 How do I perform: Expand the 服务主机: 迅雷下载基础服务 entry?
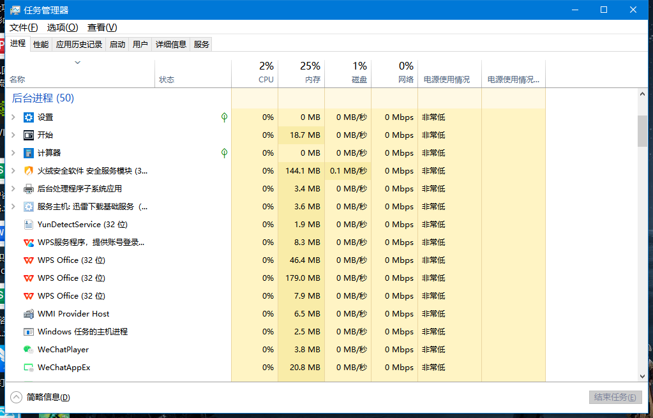click(13, 206)
